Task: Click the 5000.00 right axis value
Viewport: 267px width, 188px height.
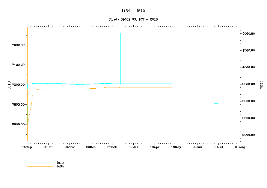Action: 249,34
